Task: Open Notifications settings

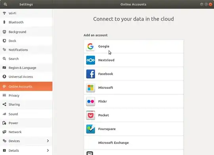Action: click(26, 50)
